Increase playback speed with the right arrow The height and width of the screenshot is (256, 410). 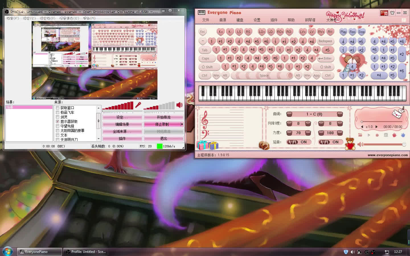pos(376,127)
